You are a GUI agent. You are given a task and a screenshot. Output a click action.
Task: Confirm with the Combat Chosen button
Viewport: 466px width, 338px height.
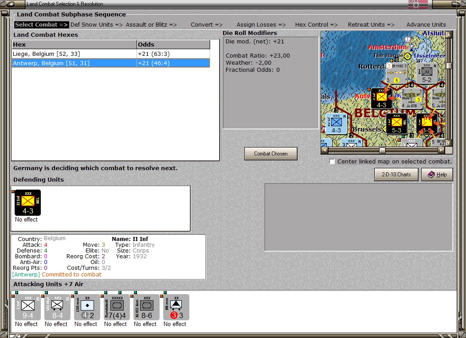pyautogui.click(x=271, y=154)
